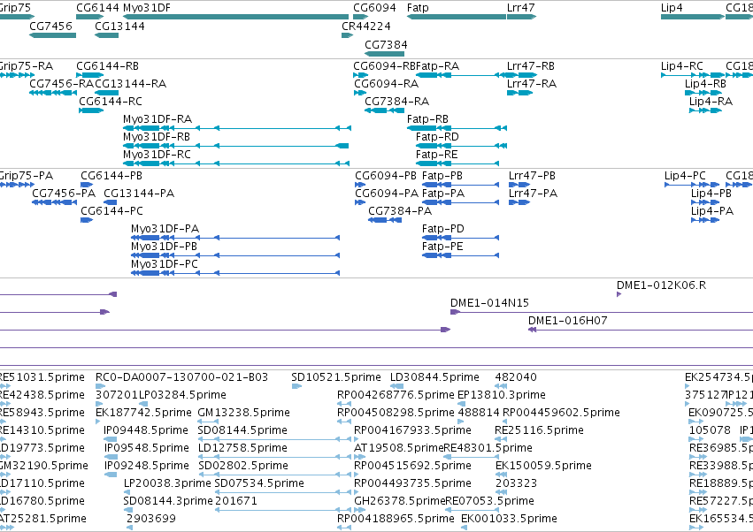Image resolution: width=753 pixels, height=532 pixels.
Task: Click the 2903699 EST label
Action: (x=151, y=519)
